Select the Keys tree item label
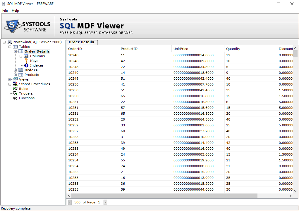 (34, 61)
